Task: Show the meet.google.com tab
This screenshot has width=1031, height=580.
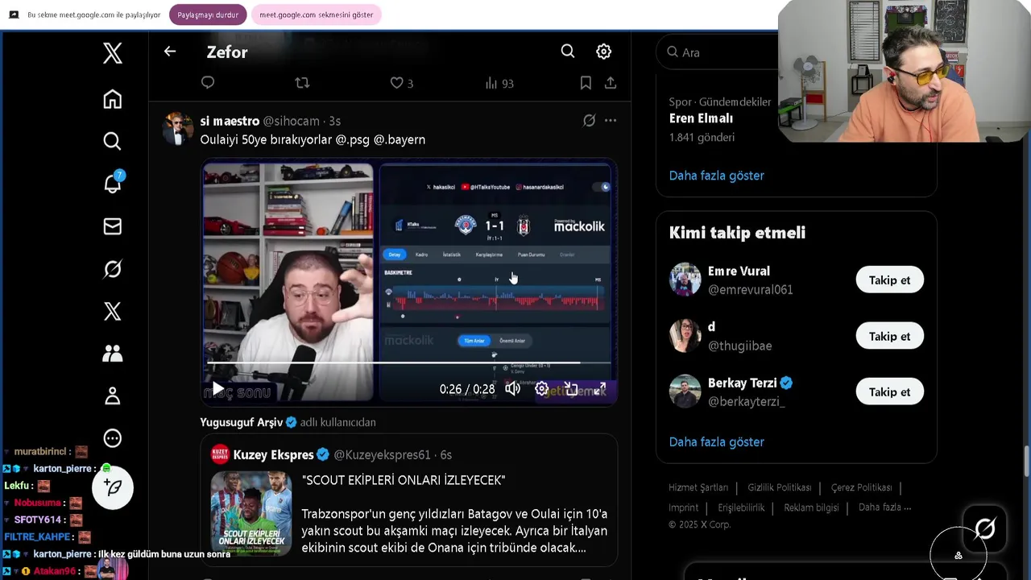Action: tap(316, 14)
